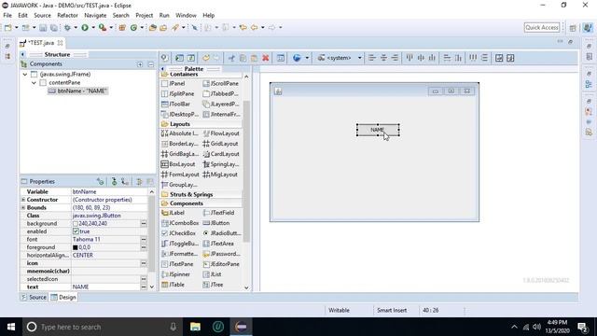597x336 pixels.
Task: Select the GridLayout entry in Palette
Action: point(221,144)
